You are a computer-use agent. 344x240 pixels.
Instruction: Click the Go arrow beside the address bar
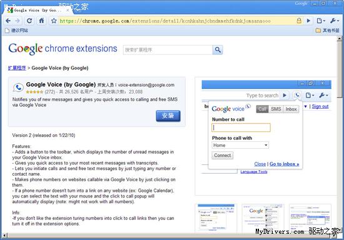(308, 21)
